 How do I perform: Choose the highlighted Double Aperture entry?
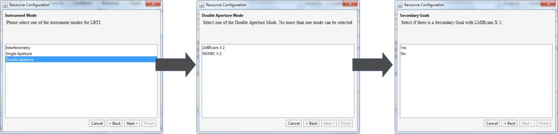(x=81, y=59)
